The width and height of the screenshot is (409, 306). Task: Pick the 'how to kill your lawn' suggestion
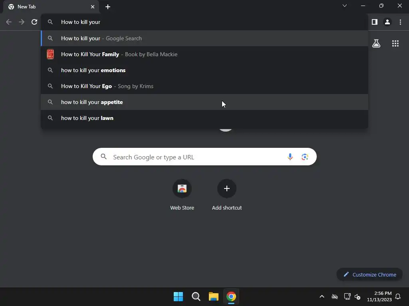pyautogui.click(x=204, y=118)
